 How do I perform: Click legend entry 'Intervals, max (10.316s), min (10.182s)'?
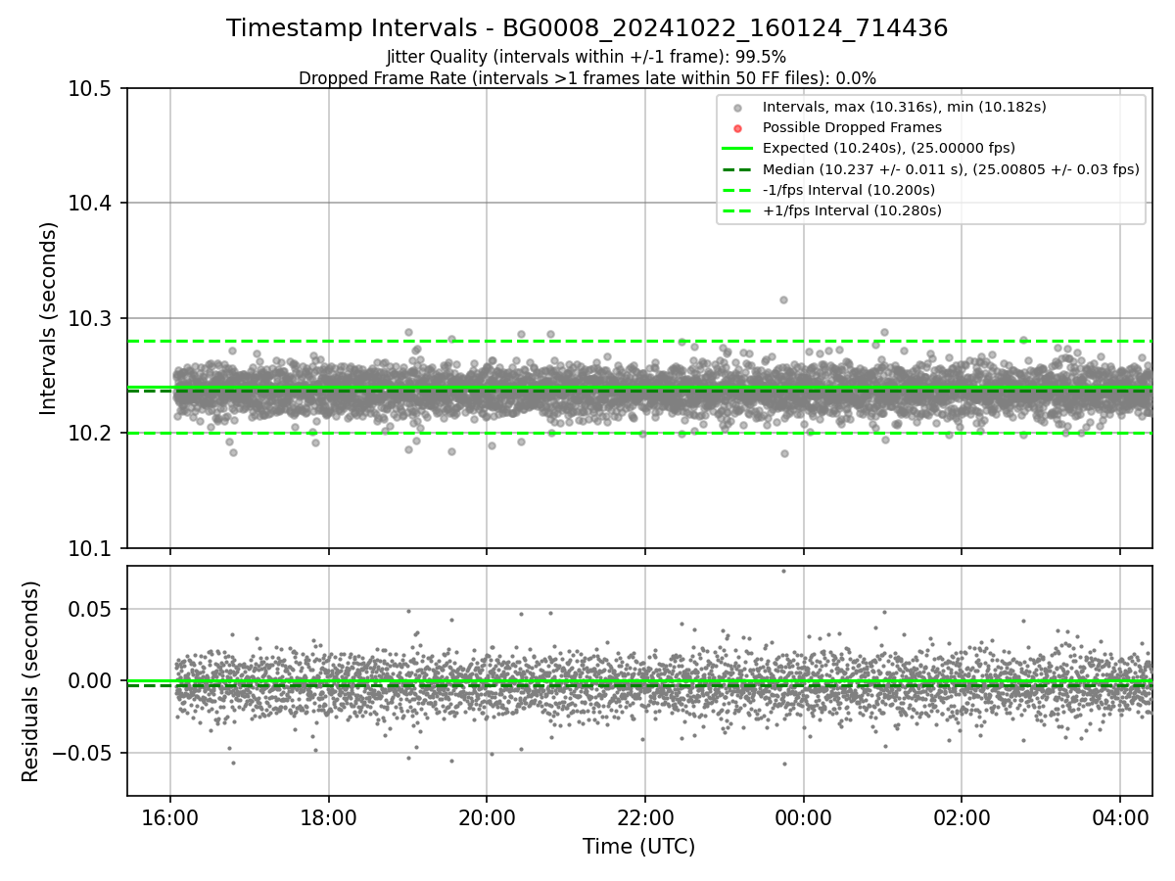904,108
